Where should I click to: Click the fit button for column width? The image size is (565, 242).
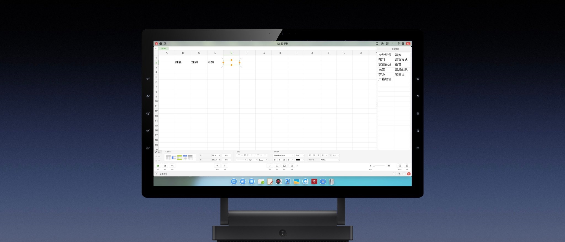[226, 160]
